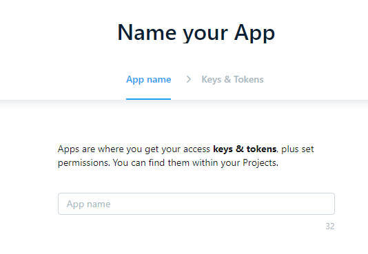Click the Name your App heading
The image size is (368, 254).
[x=196, y=33]
